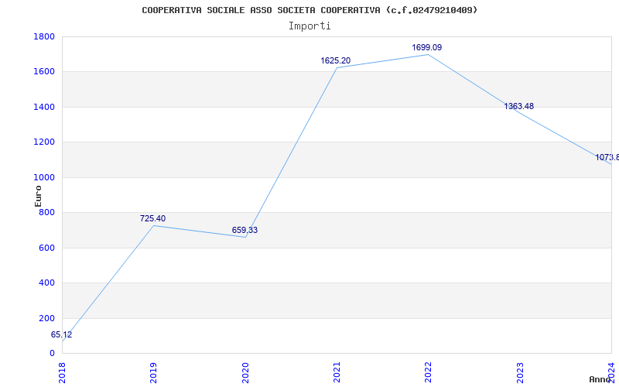Click the 'Importi' subtitle
The image size is (619, 387).
click(x=309, y=26)
